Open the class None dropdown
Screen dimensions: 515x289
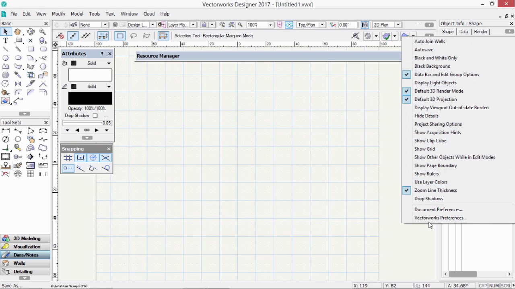coord(105,25)
